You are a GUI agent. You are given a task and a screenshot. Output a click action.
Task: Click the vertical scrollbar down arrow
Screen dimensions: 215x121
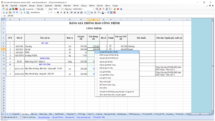point(213,112)
